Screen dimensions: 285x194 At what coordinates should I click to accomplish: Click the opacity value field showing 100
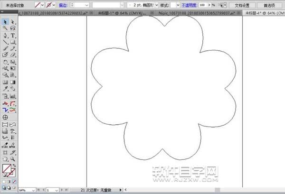tap(203, 5)
